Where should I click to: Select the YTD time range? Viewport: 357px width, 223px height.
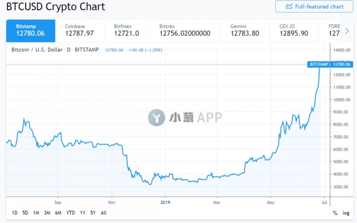[70, 213]
